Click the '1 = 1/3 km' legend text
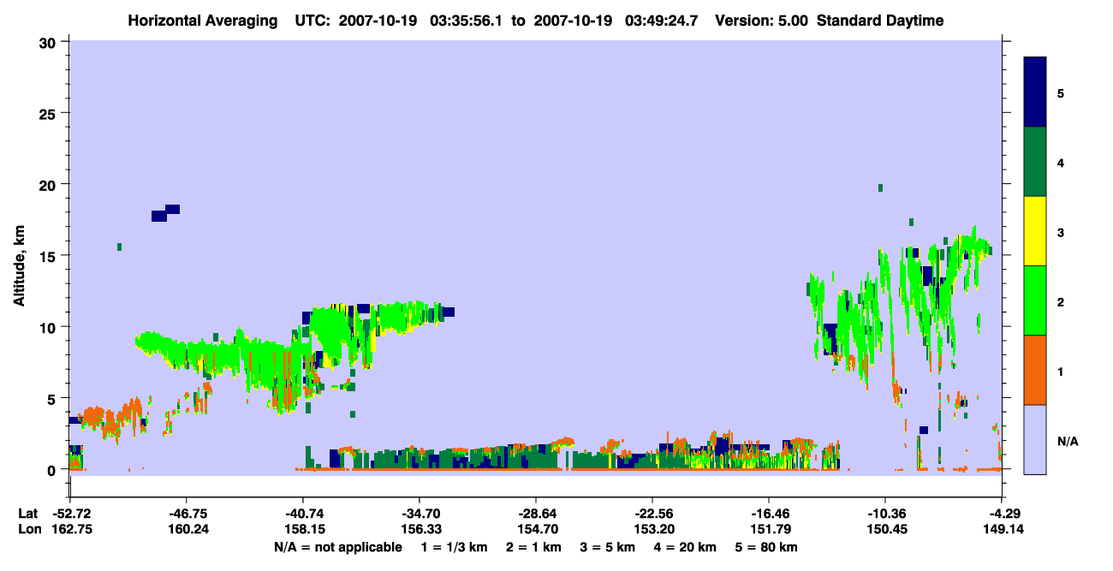 455,547
